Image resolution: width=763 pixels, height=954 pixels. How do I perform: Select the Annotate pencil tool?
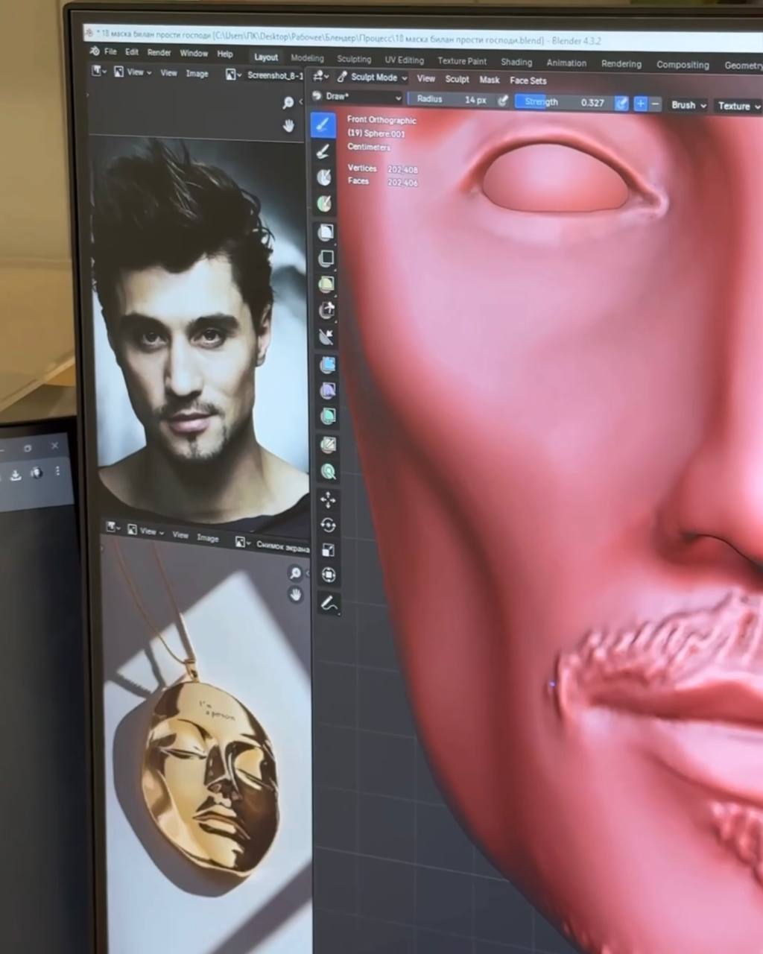tap(329, 603)
